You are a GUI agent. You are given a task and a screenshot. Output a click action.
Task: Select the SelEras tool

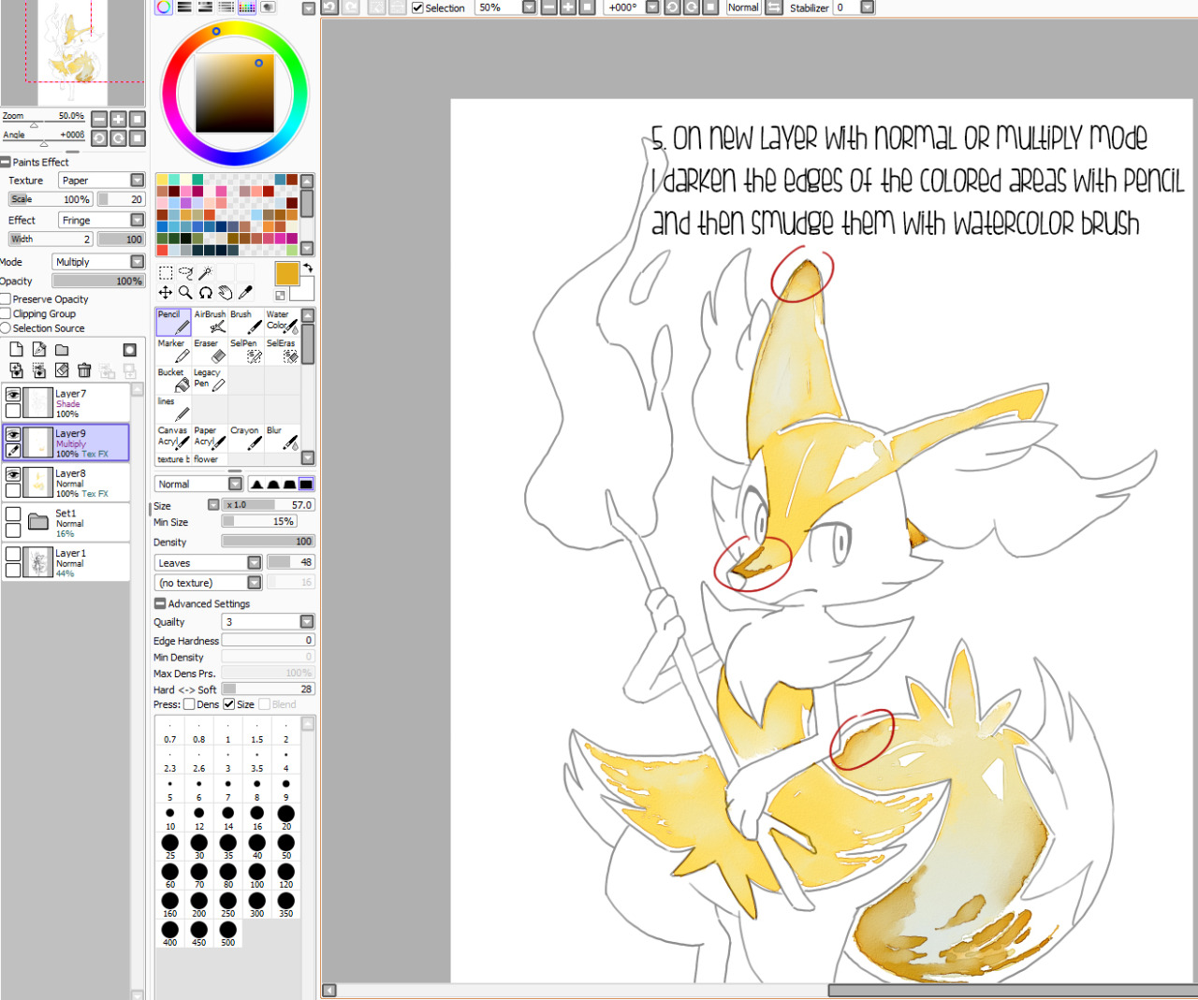tap(283, 351)
